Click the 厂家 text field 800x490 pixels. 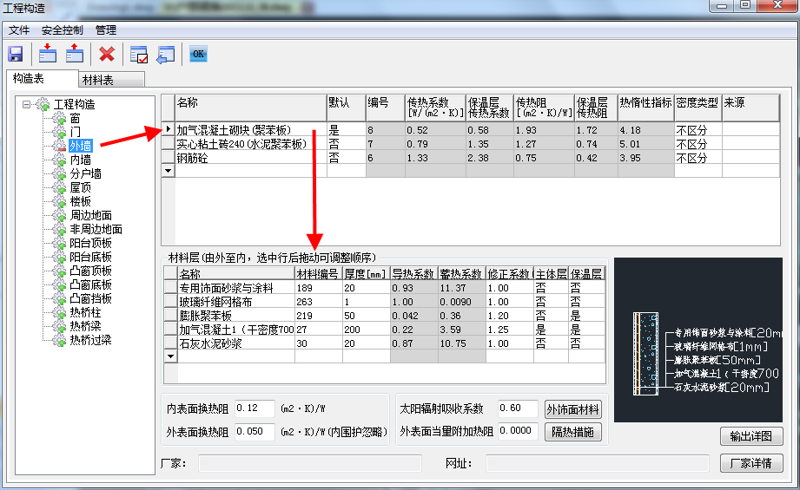pos(310,463)
